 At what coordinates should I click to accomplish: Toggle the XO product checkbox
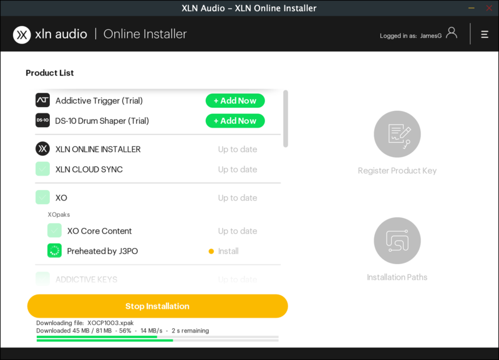pyautogui.click(x=42, y=197)
